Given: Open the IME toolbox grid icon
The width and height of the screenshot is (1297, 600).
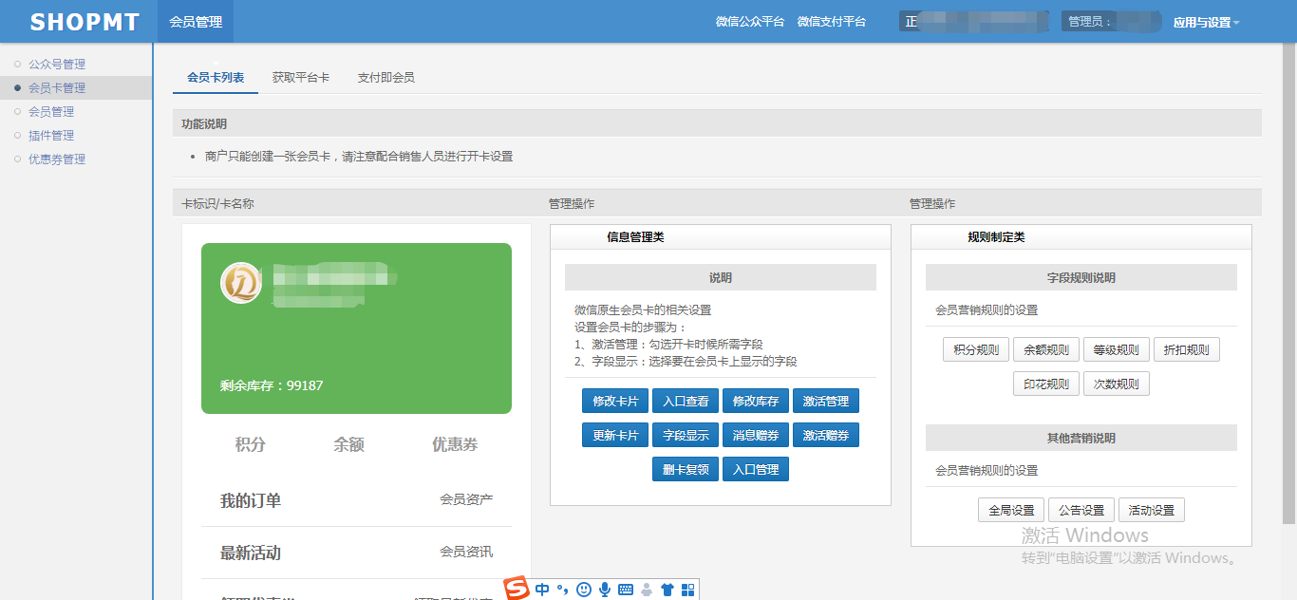Looking at the screenshot, I should [688, 590].
